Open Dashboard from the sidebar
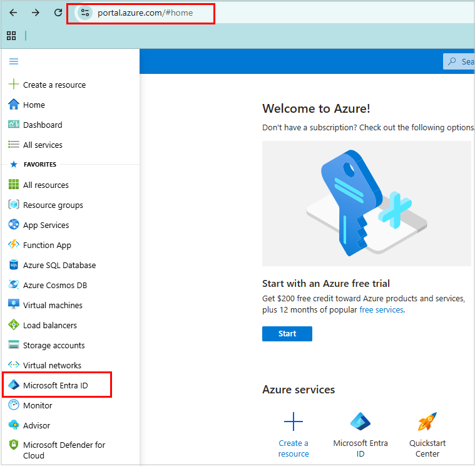This screenshot has height=466, width=475. 43,125
